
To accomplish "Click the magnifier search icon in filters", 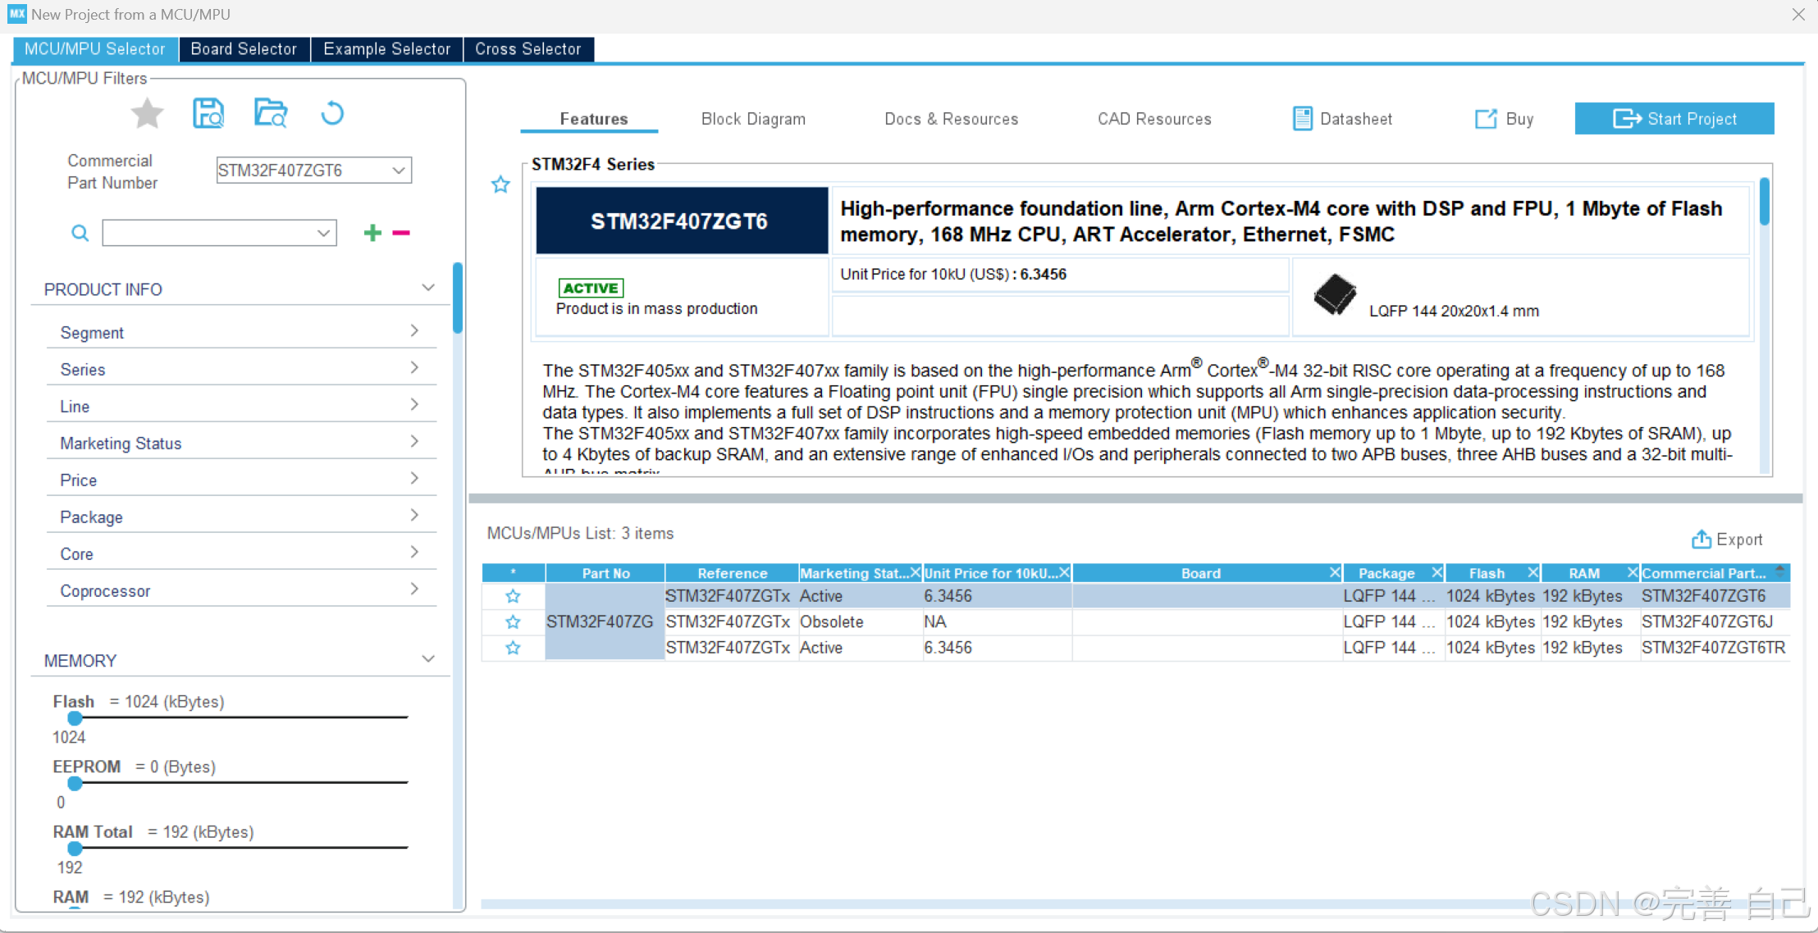I will [80, 233].
